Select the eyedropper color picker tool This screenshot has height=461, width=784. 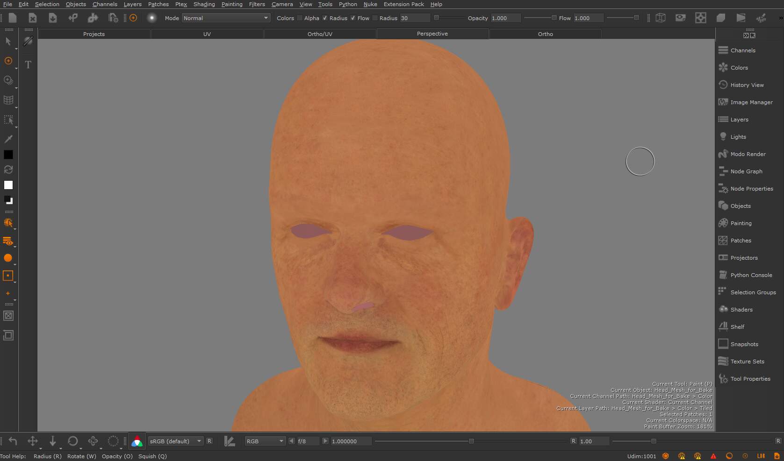pos(8,139)
